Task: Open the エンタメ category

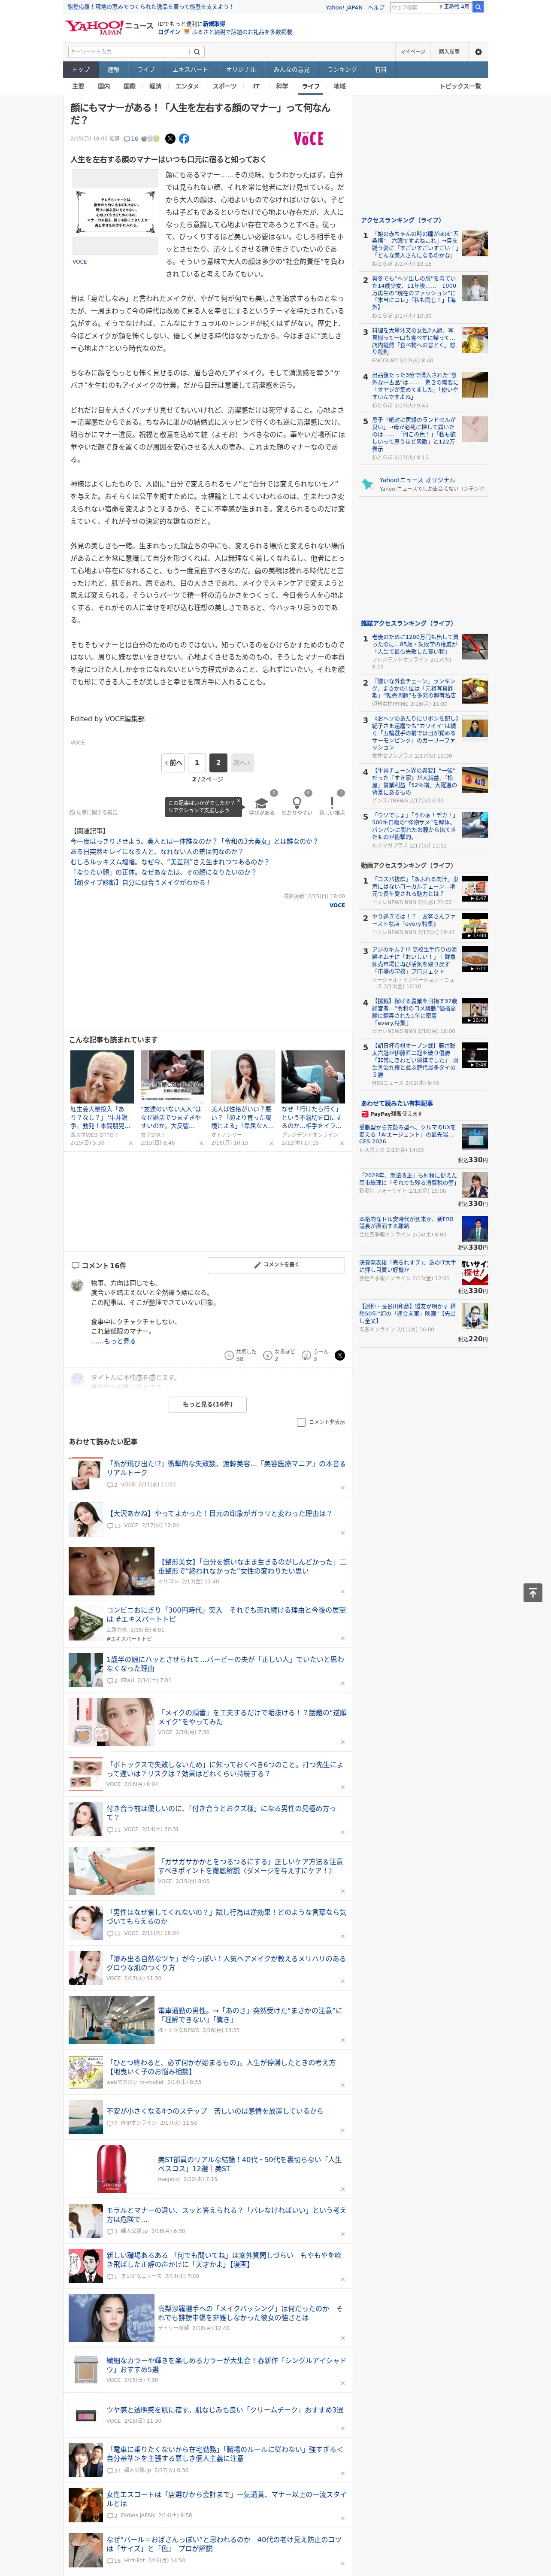Action: tap(187, 86)
